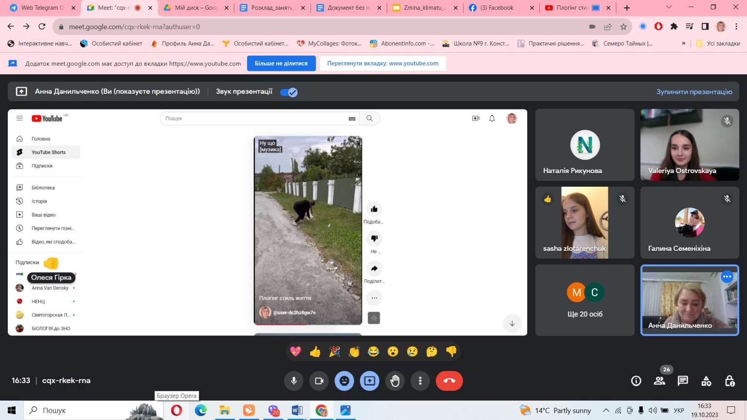Send thumbs down emoji reaction
Screen dimensions: 747x420
[451, 351]
